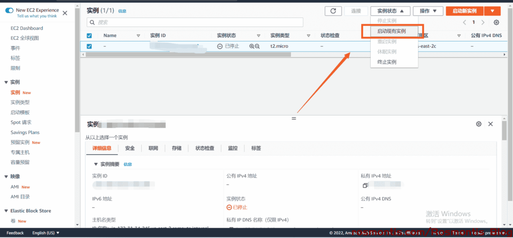Follow the Tell us what you think link
Image resolution: width=513 pixels, height=238 pixels.
click(37, 16)
